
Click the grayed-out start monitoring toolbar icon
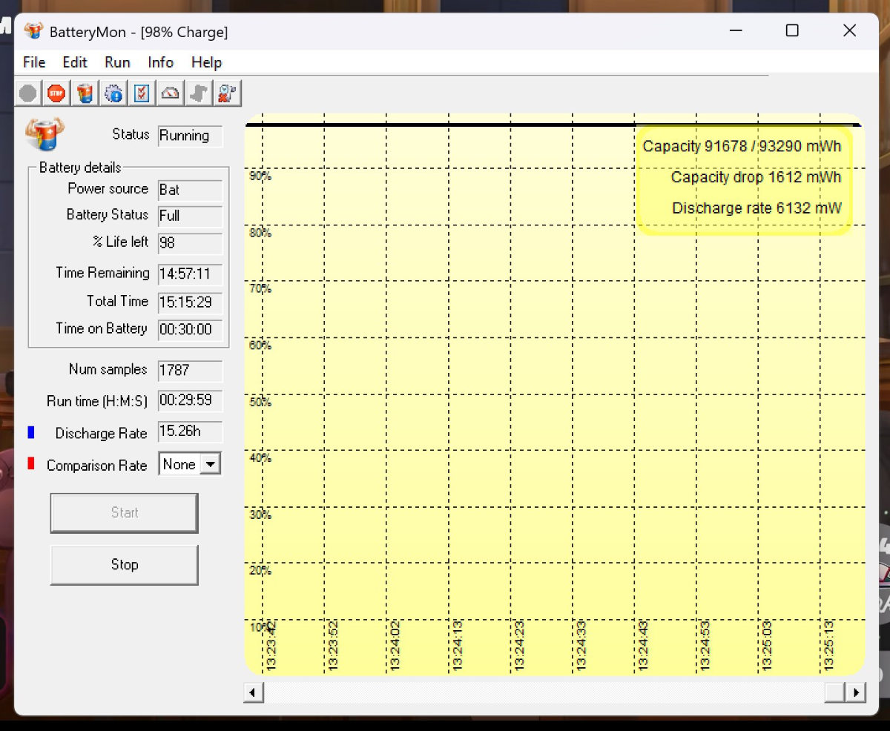28,93
